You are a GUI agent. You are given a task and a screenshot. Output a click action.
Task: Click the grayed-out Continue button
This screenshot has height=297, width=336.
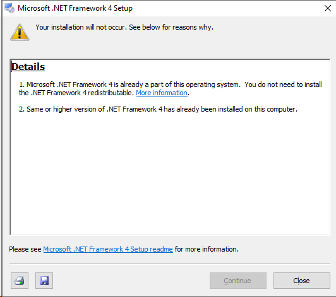(238, 281)
